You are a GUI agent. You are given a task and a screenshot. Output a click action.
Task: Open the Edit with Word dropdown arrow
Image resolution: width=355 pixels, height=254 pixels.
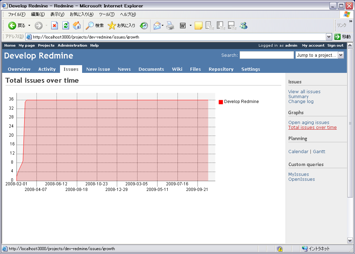point(190,26)
